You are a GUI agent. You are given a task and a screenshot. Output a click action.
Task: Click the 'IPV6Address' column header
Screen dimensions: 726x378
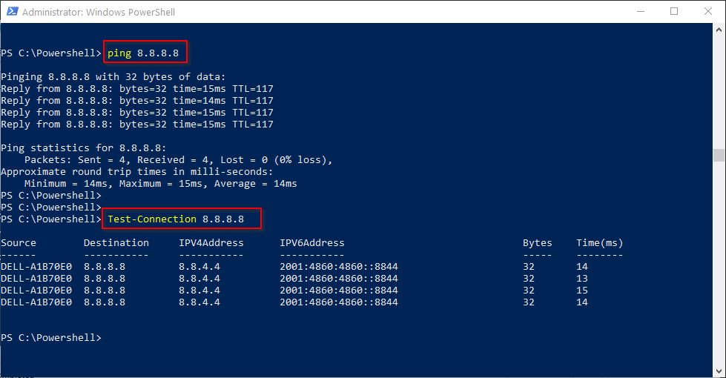[311, 242]
